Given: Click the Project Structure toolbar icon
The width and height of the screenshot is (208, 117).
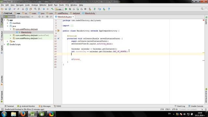Looking at the screenshot, I should (99, 9).
